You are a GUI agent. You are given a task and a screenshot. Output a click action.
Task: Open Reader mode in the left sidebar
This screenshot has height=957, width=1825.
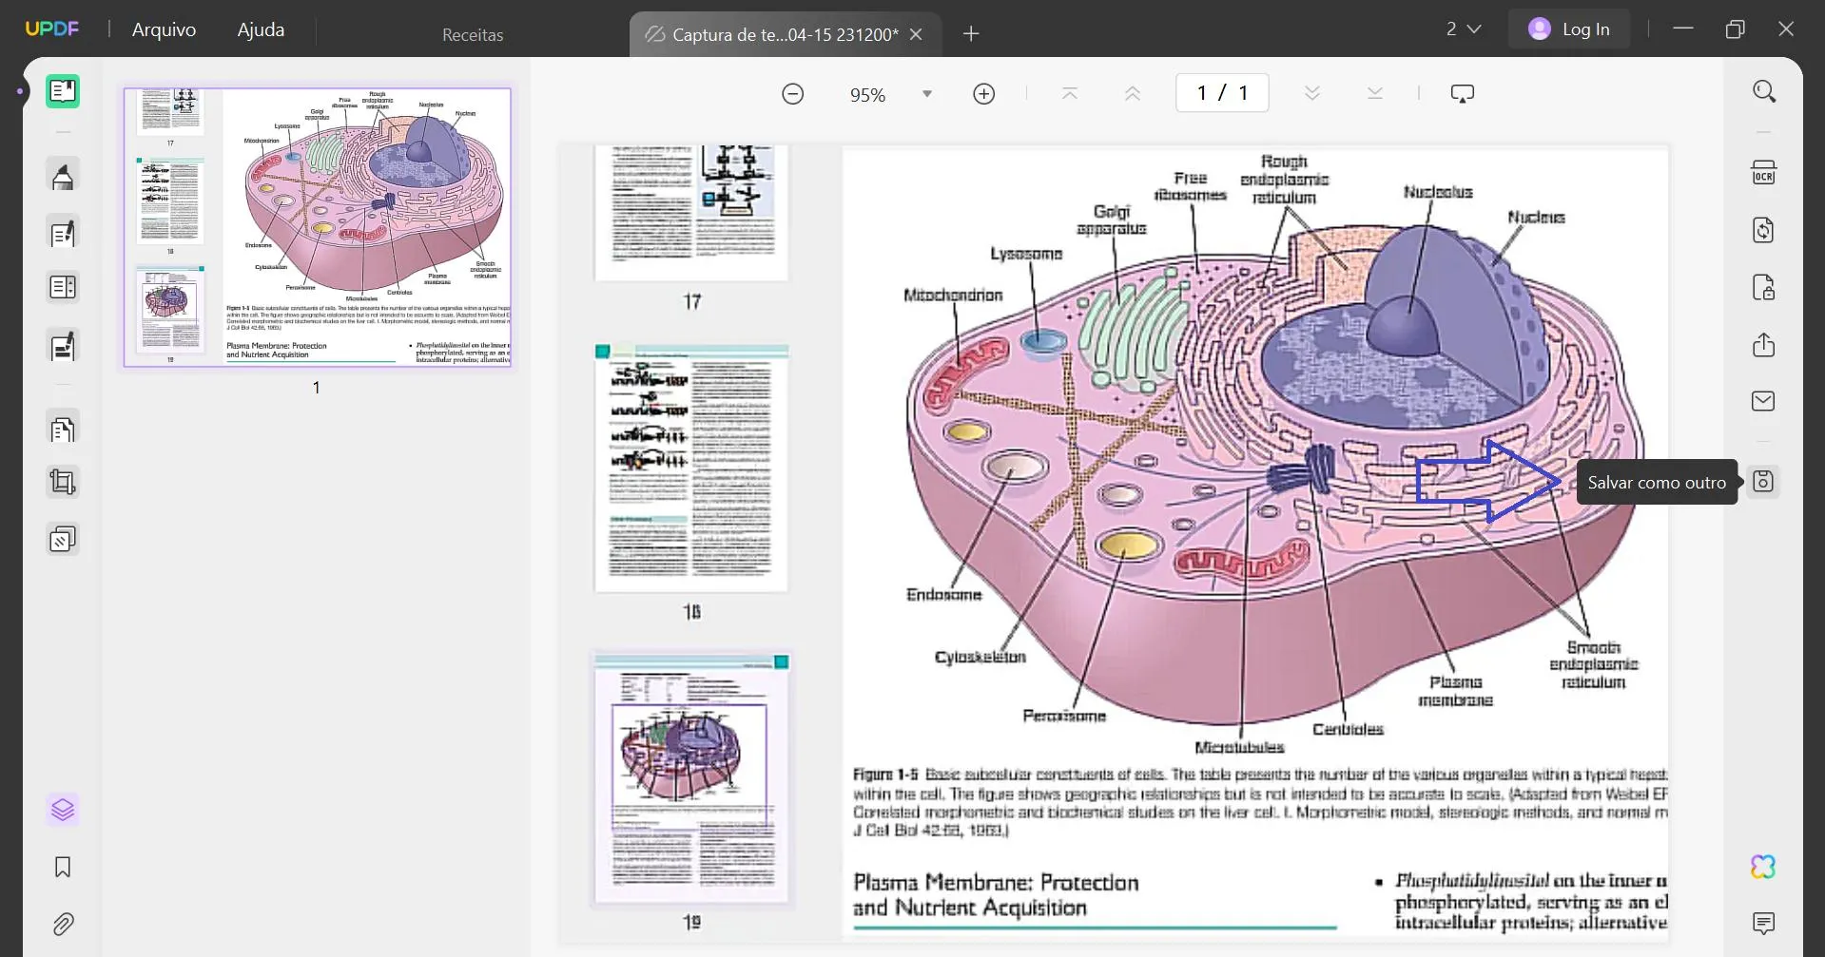[63, 91]
